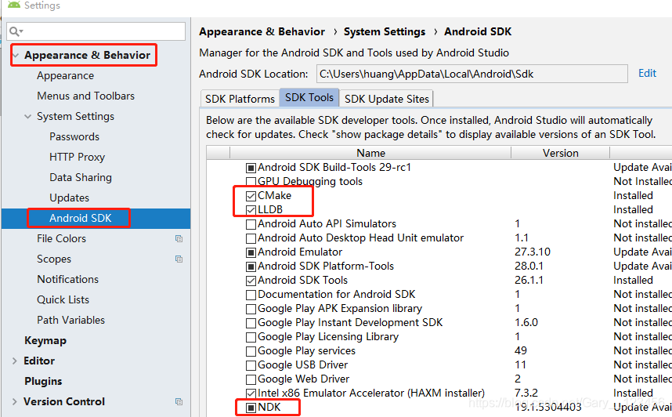The height and width of the screenshot is (417, 672).
Task: Toggle the Android SDK Build-Tools 29-rc1 checkbox
Action: 251,168
